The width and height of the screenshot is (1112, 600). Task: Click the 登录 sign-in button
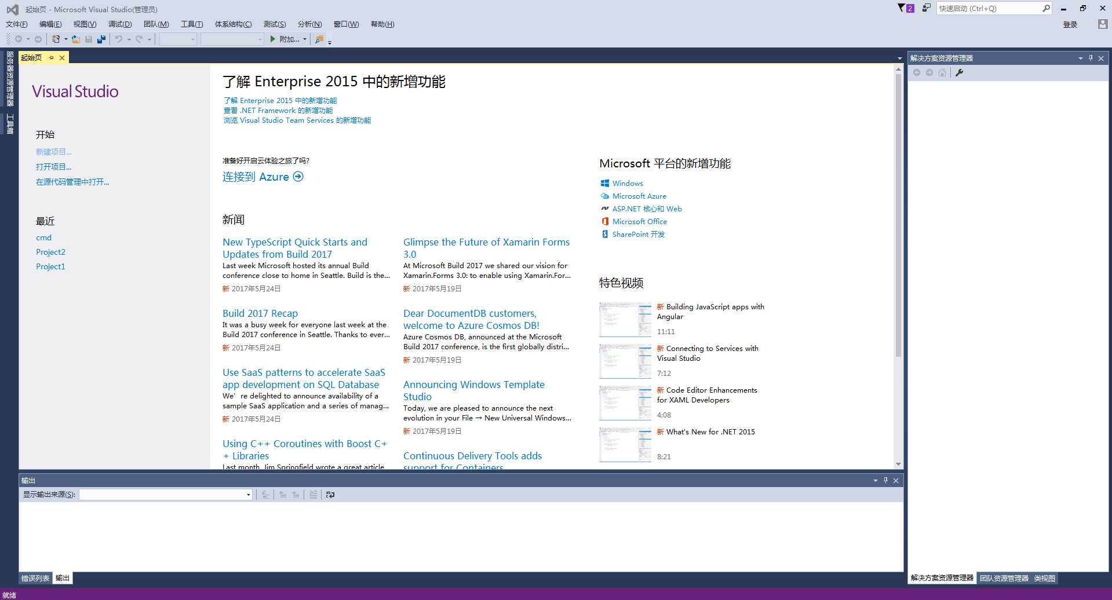click(1070, 24)
